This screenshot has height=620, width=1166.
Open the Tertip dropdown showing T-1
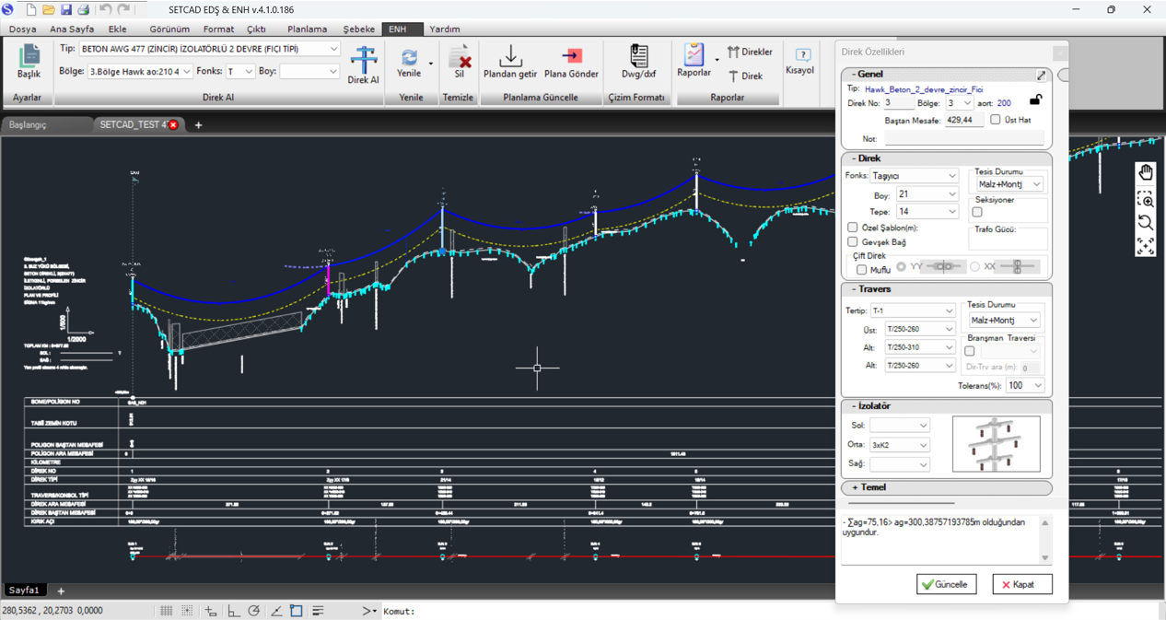914,310
